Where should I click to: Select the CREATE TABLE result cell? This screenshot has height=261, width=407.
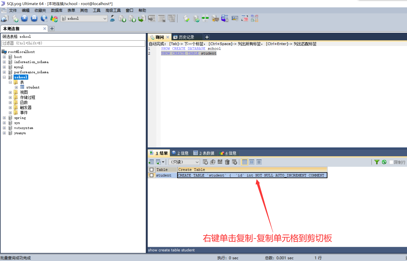click(252, 175)
